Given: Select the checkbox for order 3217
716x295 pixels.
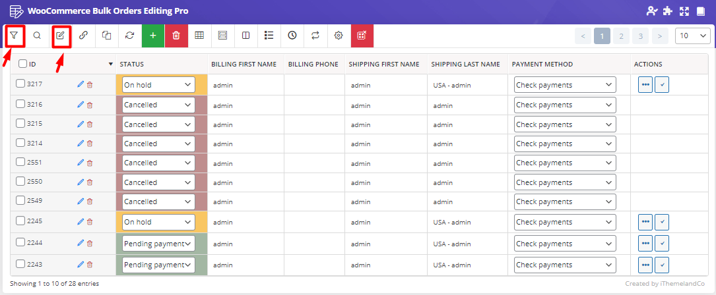Looking at the screenshot, I should [x=20, y=84].
